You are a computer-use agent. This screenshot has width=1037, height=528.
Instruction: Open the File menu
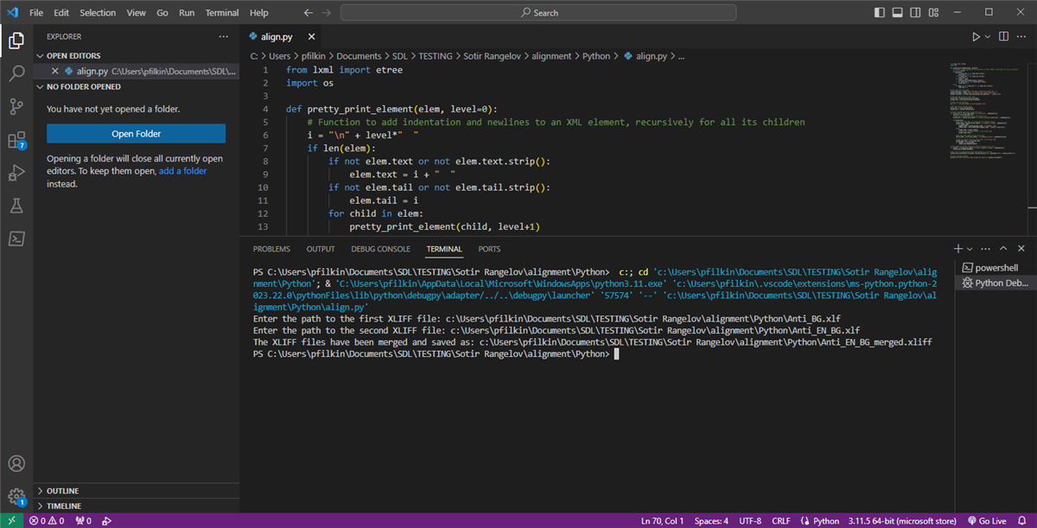(36, 13)
